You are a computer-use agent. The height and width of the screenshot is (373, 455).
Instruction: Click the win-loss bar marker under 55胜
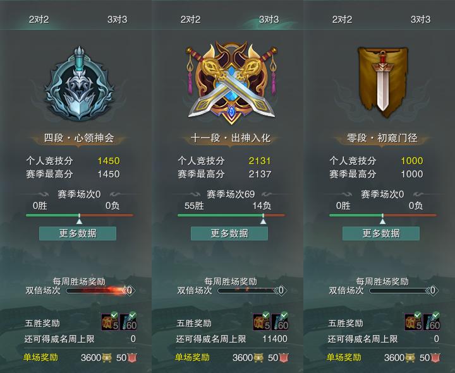[x=263, y=221]
